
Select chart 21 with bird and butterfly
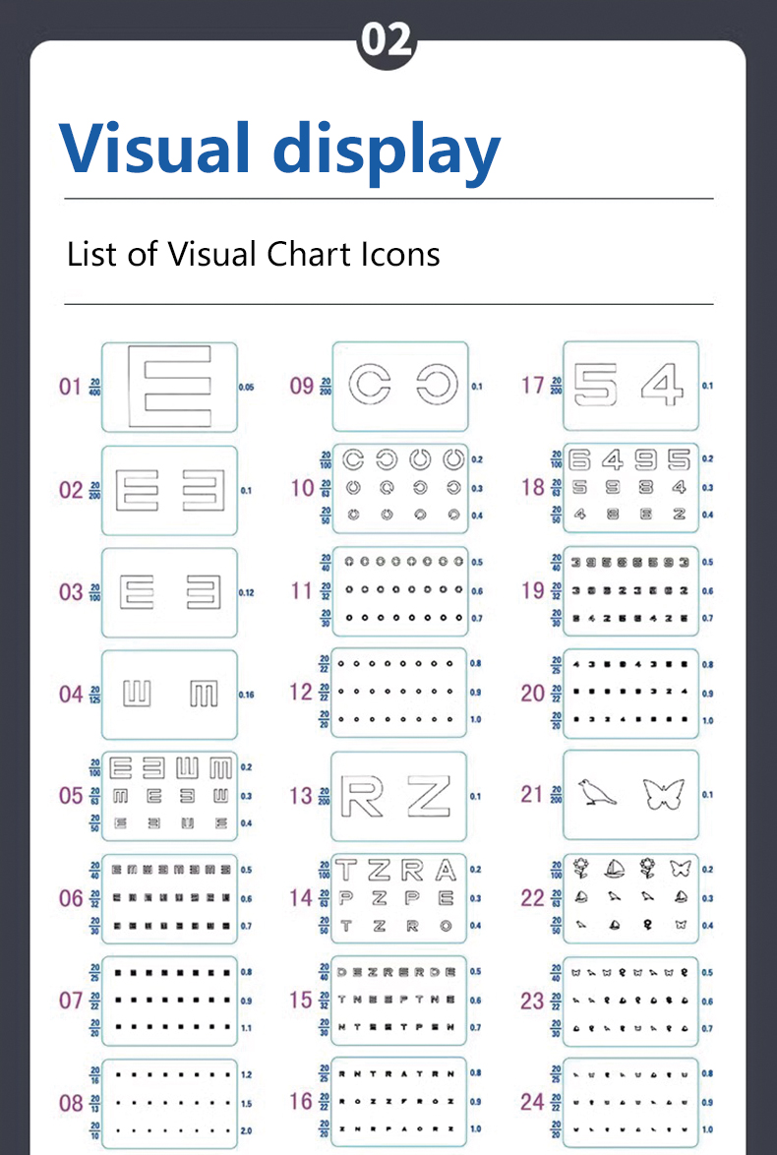[631, 795]
